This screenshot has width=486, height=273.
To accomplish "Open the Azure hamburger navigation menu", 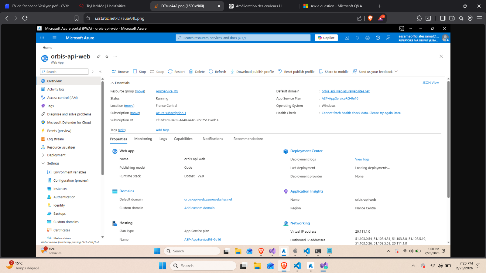I will click(x=54, y=38).
